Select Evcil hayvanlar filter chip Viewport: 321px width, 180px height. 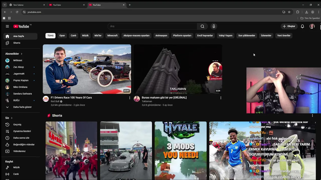click(205, 35)
